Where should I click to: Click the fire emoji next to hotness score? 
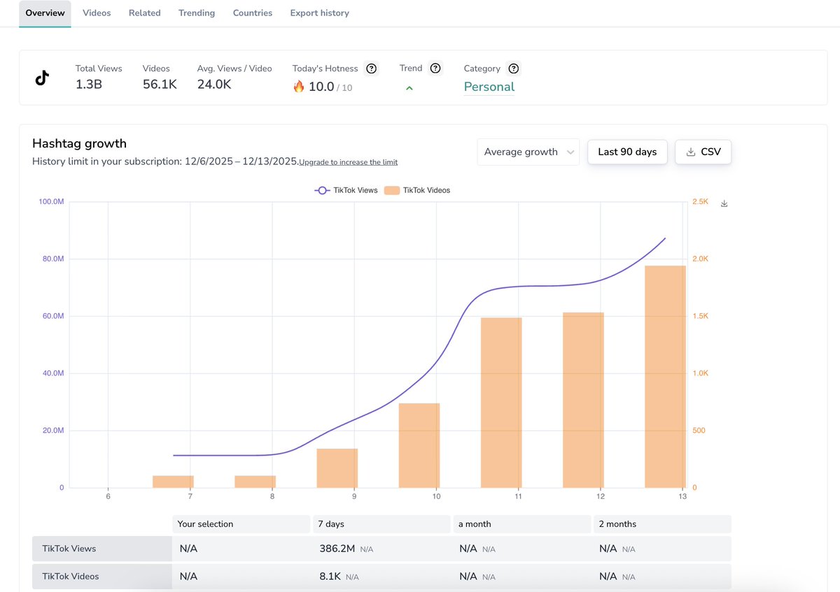point(297,87)
